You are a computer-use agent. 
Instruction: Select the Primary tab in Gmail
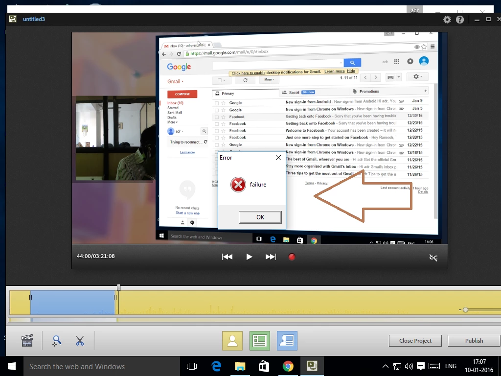coord(245,94)
